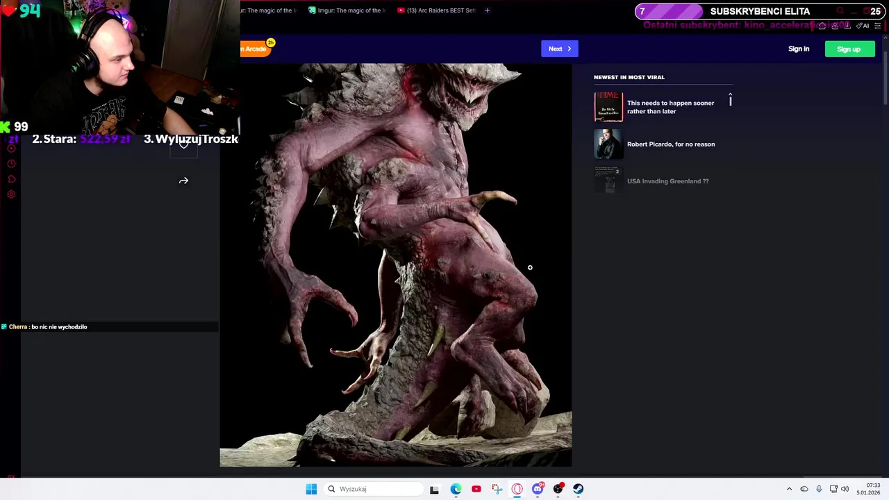Click the heart favorite icon beside the post
This screenshot has width=889, height=500.
pyautogui.click(x=183, y=144)
